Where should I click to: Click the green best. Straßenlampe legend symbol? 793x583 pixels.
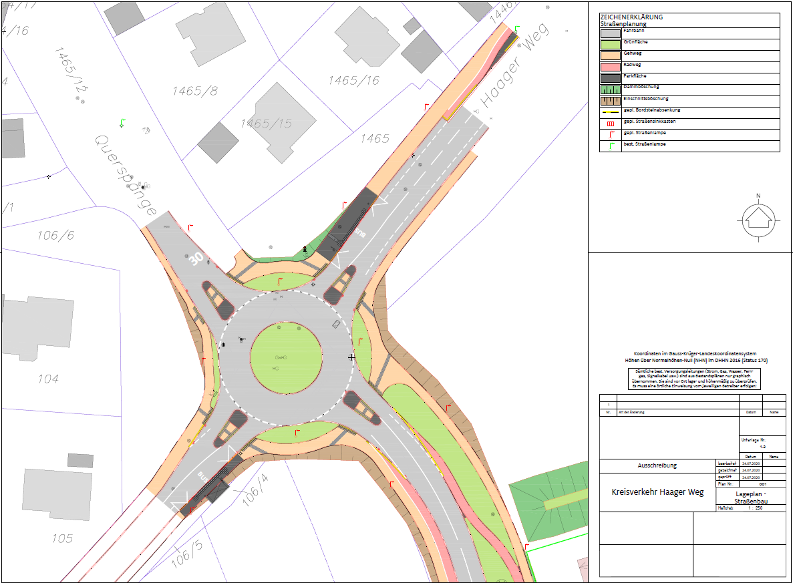pyautogui.click(x=610, y=146)
